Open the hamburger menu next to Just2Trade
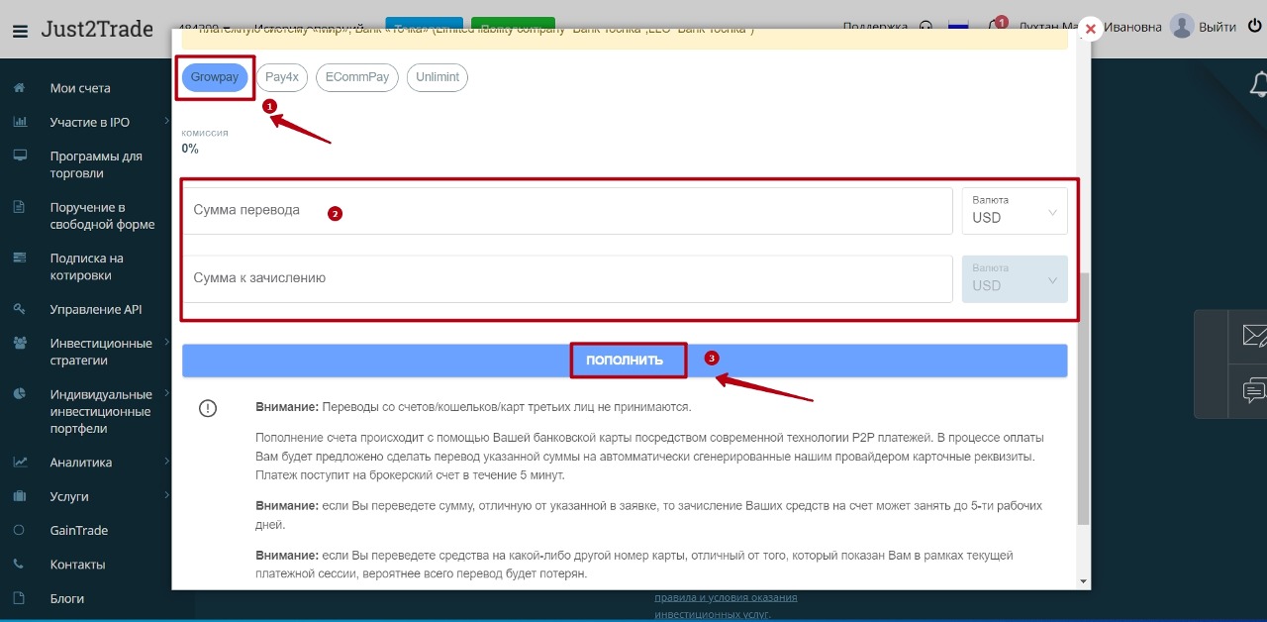Viewport: 1267px width, 622px height. (20, 31)
